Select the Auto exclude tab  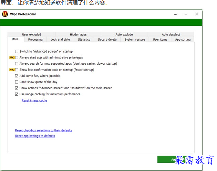(124, 34)
